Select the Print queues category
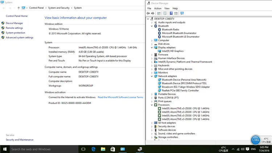Viewport: 272px width, 153px height. tap(165, 101)
